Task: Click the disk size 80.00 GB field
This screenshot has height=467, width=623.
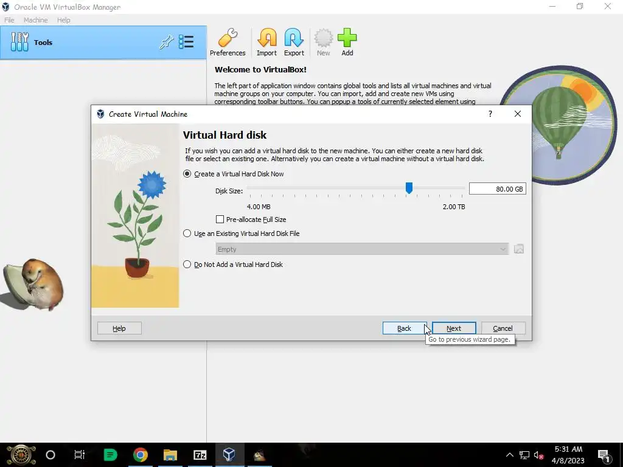Action: click(x=497, y=189)
